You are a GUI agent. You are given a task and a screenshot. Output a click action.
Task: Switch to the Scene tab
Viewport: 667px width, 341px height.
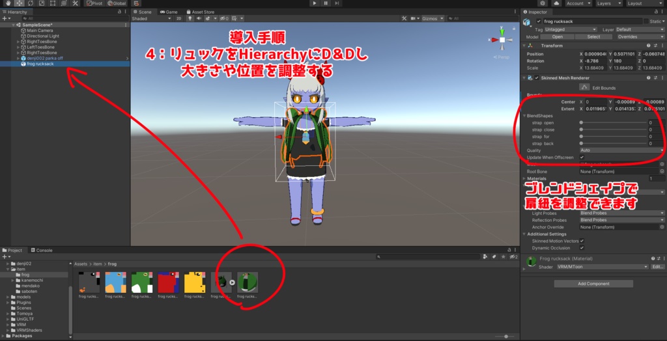[143, 12]
